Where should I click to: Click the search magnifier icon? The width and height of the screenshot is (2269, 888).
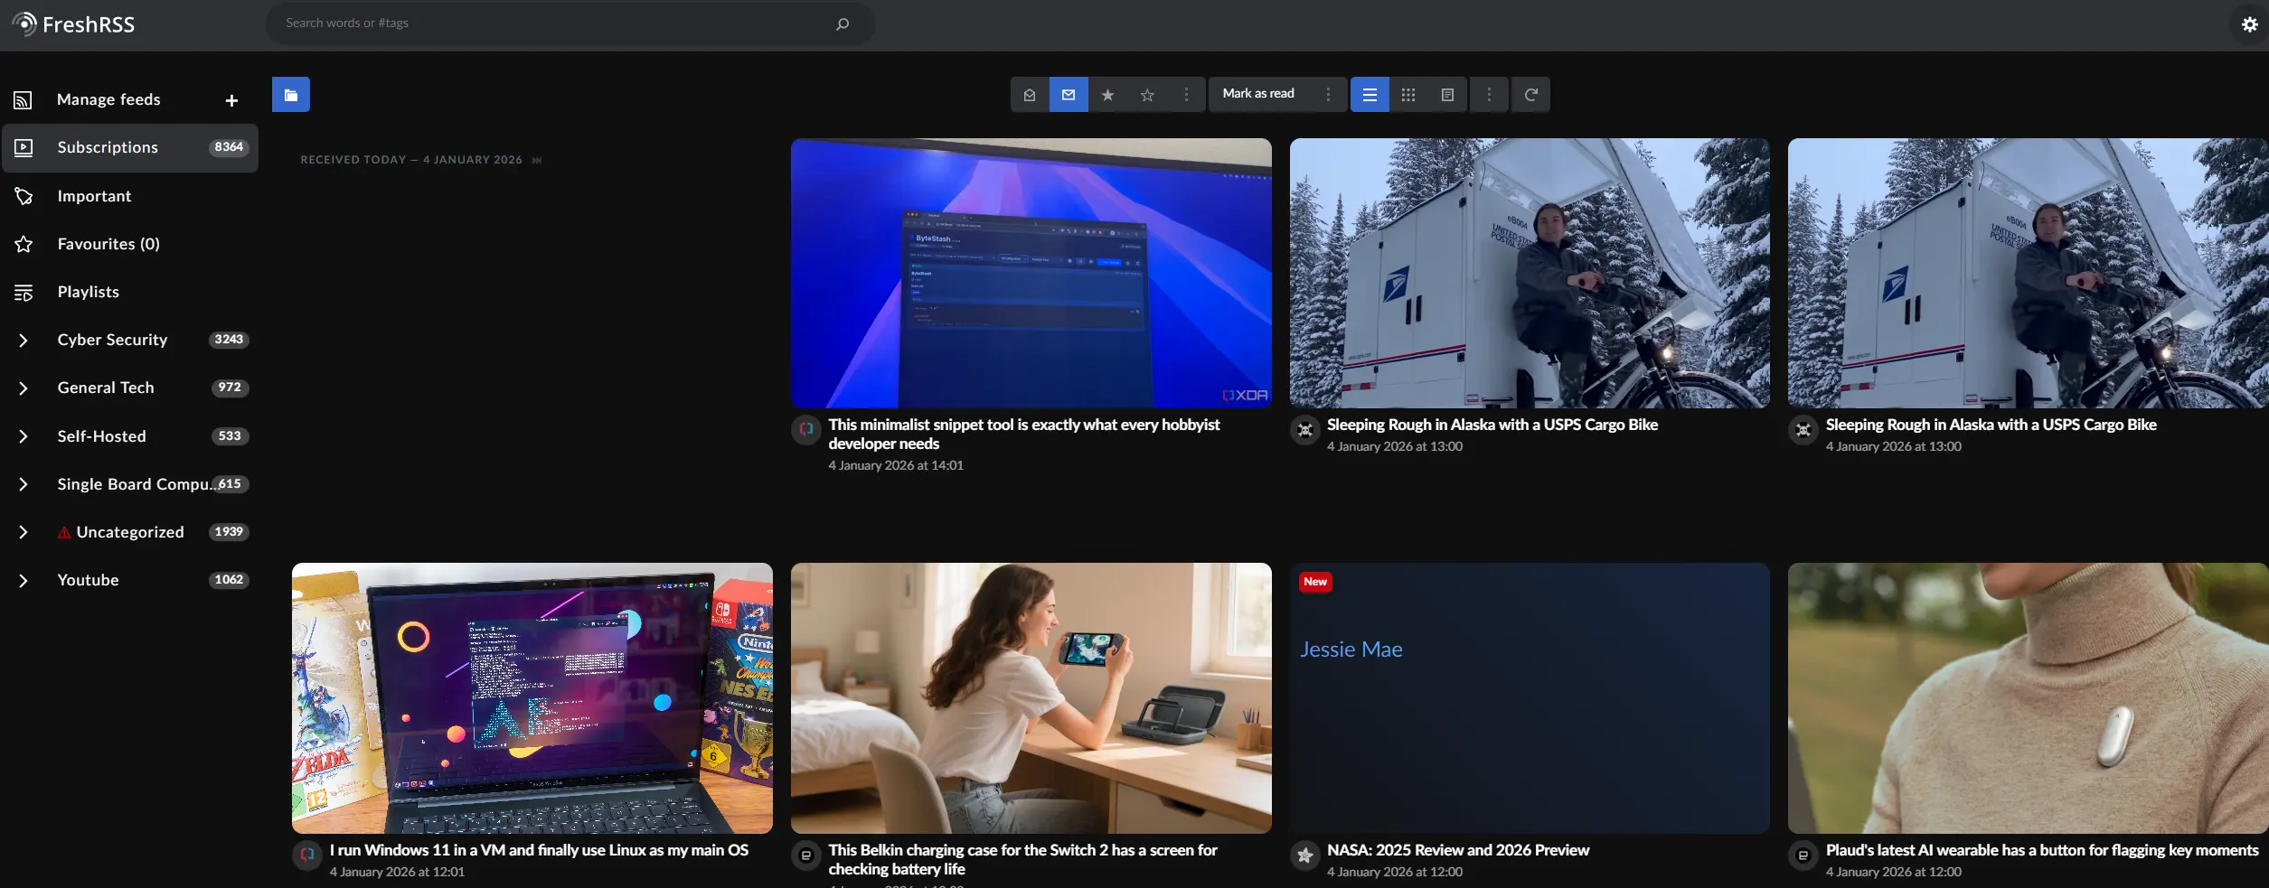point(843,23)
